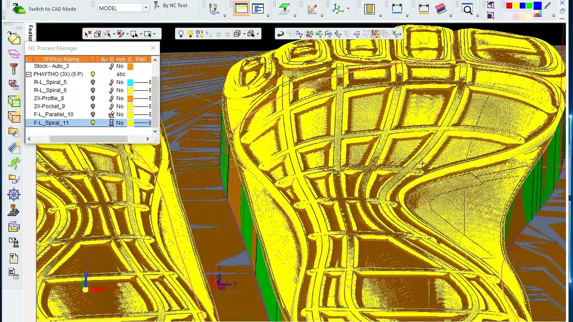Click the magnifier search window icon
The width and height of the screenshot is (573, 322).
pos(468,9)
